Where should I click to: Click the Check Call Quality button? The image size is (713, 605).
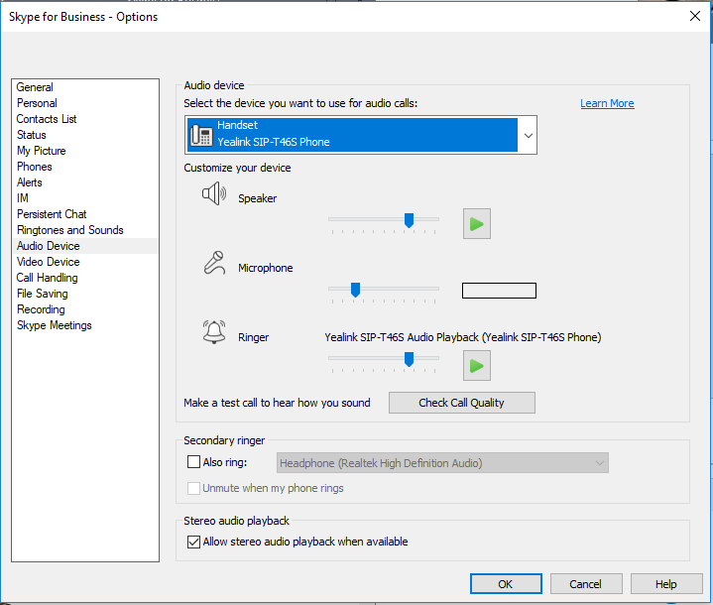461,403
